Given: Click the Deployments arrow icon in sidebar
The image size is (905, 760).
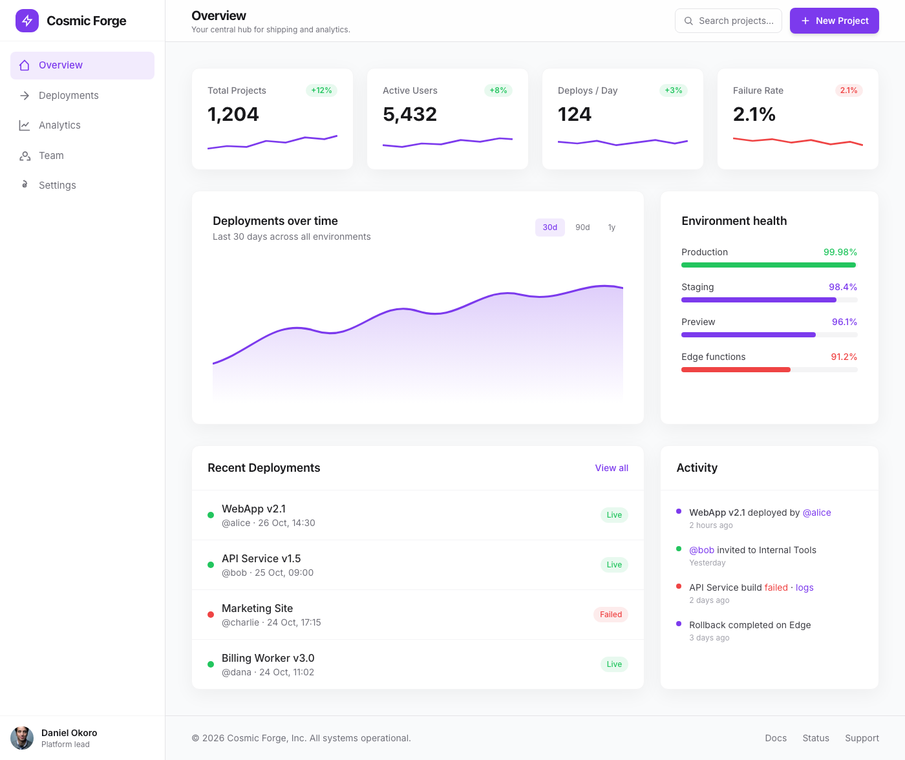Looking at the screenshot, I should [x=25, y=96].
